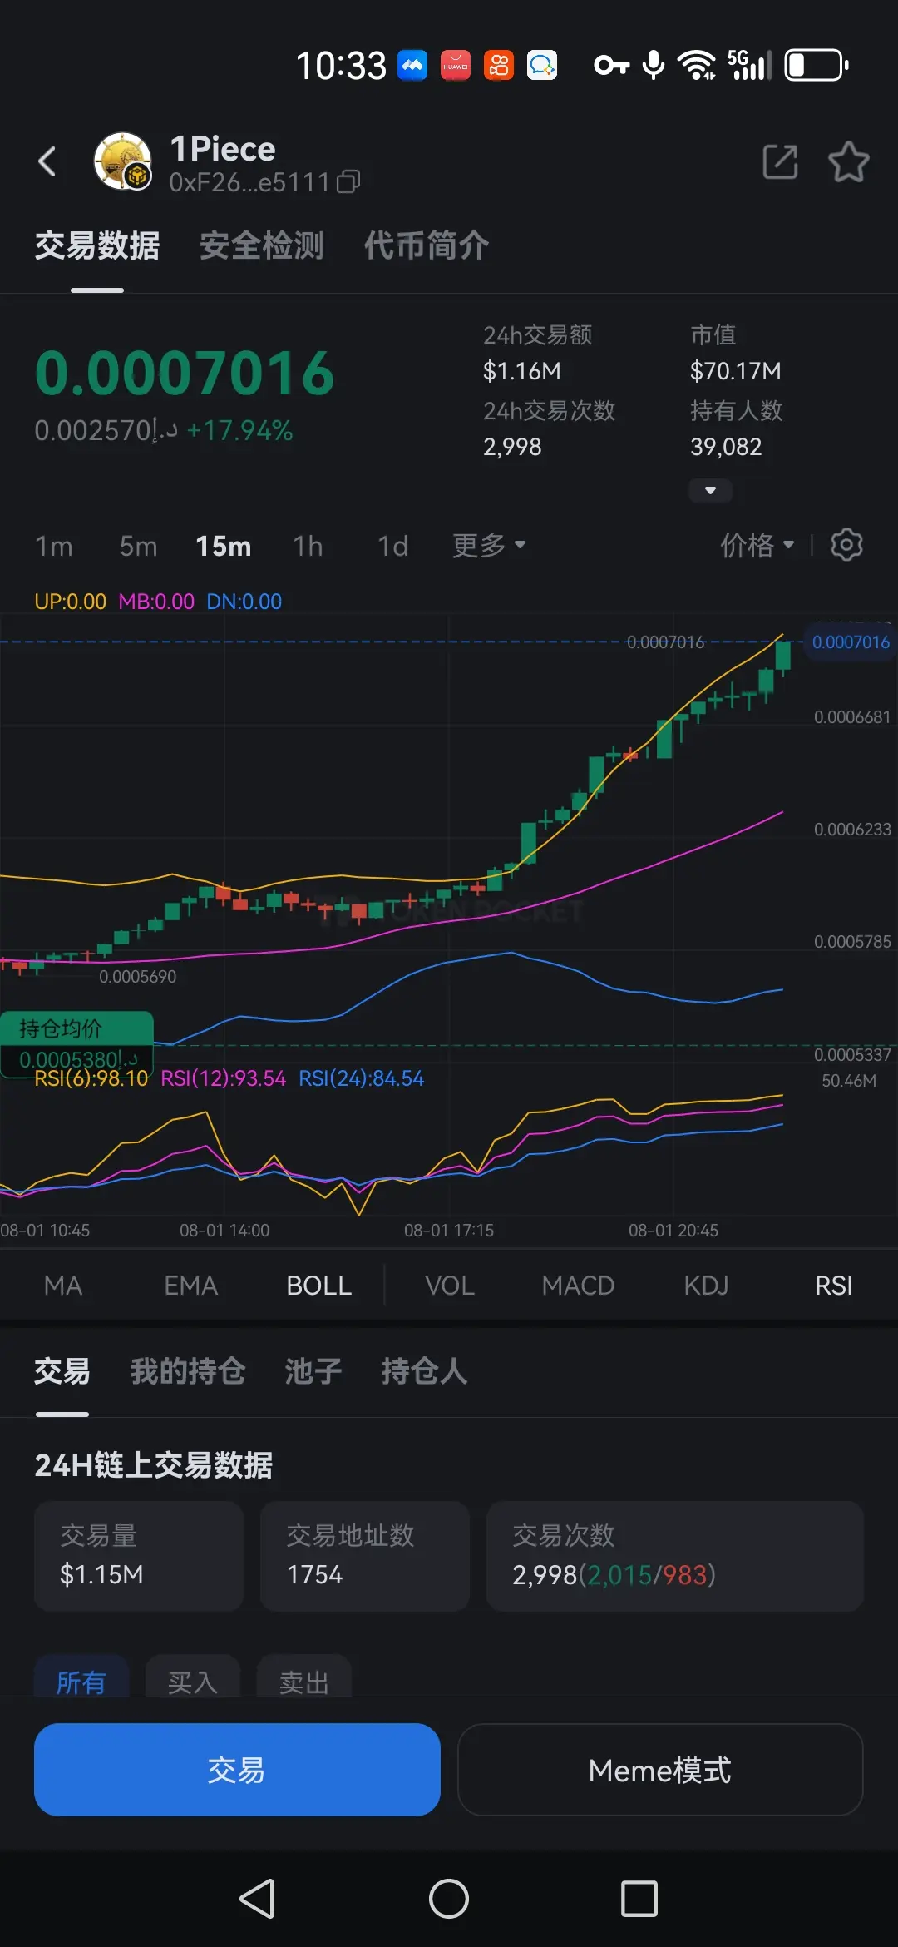This screenshot has height=1947, width=898.
Task: Select the 1d timeframe
Action: tap(393, 546)
